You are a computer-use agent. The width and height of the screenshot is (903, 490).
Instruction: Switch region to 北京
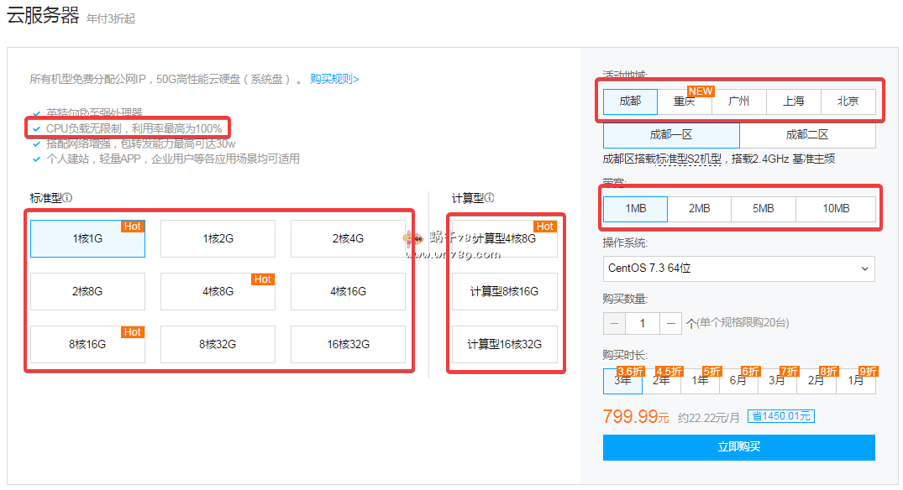tap(848, 102)
